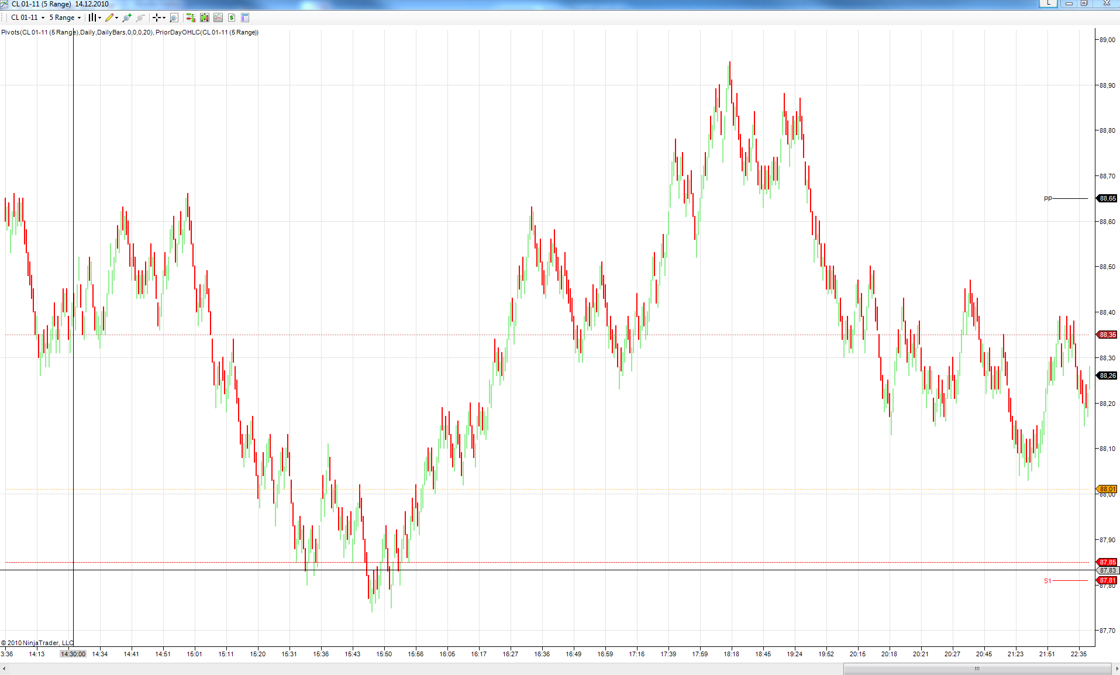Expand the crosshair cursor dropdown arrow

click(164, 18)
